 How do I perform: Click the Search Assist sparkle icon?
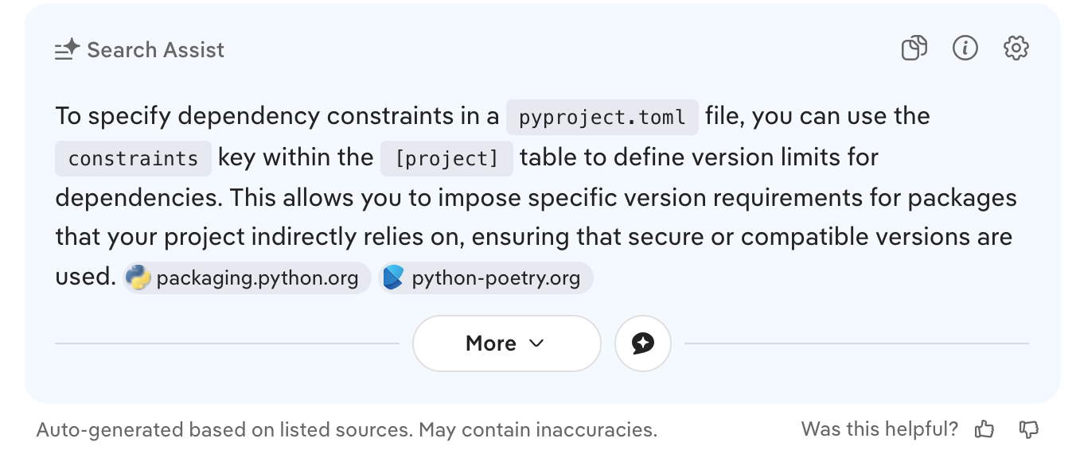[67, 50]
